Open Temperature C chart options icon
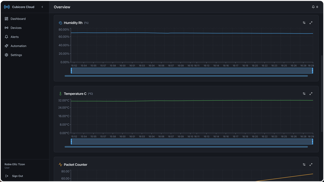324x182 pixels. (x=304, y=94)
